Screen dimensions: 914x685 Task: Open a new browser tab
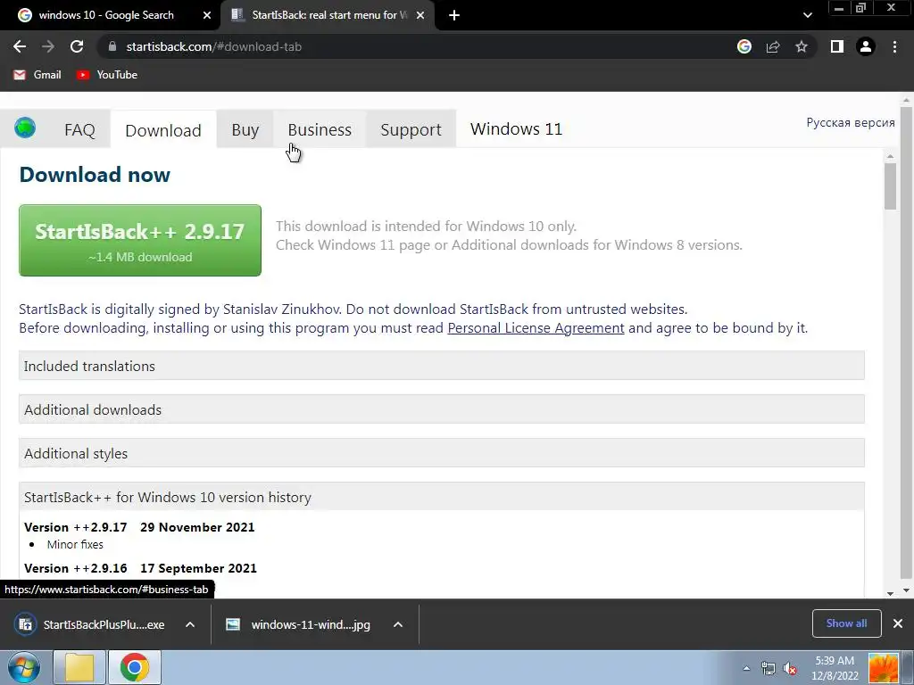[x=454, y=15]
